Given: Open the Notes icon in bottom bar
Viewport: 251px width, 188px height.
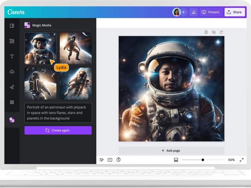Looking at the screenshot, I should point(102,160).
